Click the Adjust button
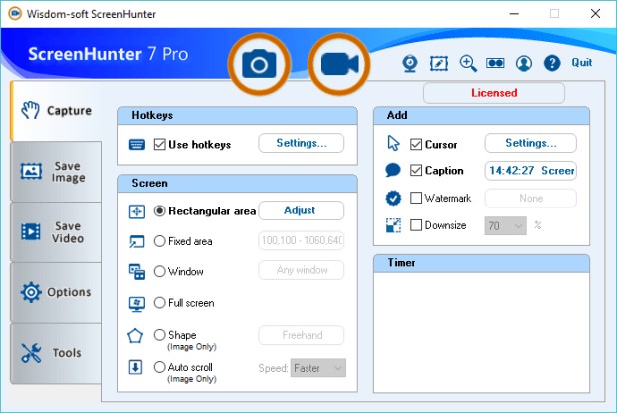Image resolution: width=617 pixels, height=413 pixels. pos(302,210)
